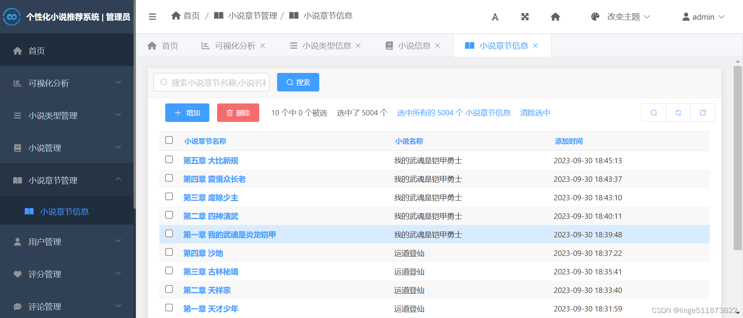
Task: Click the book icon beside 小说管理
Action: point(17,148)
